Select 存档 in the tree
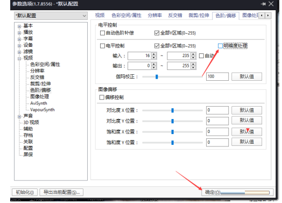 (28, 135)
